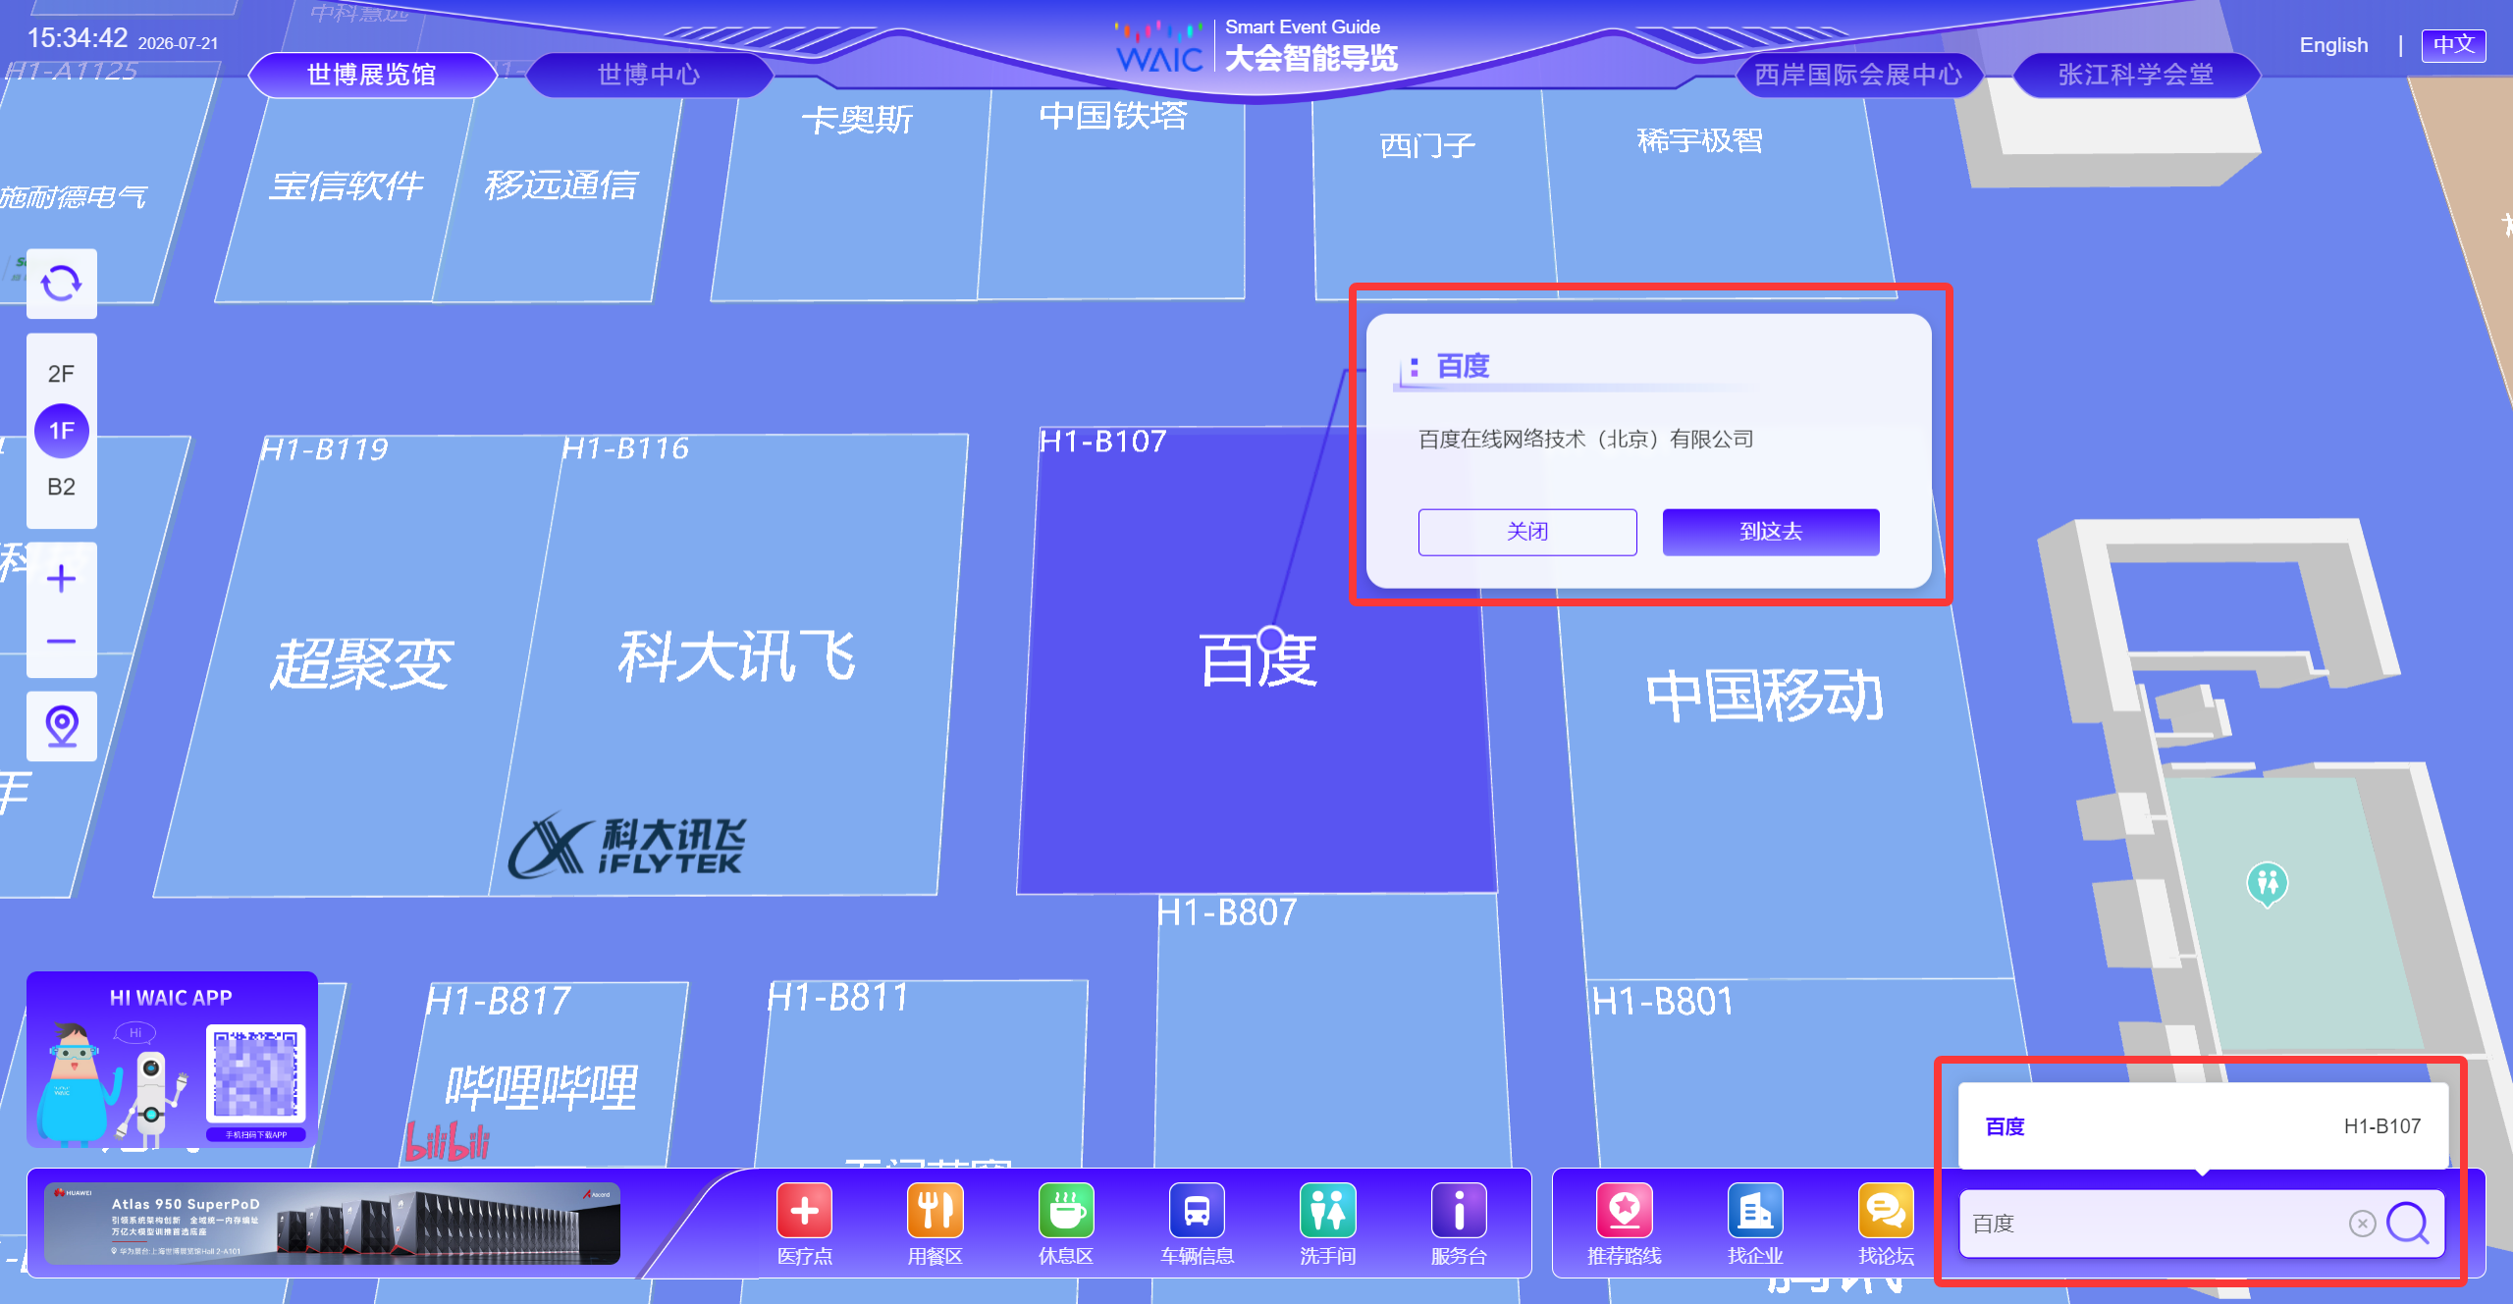Viewport: 2513px width, 1304px height.
Task: Click the H1-B811 booth number label
Action: coord(837,997)
